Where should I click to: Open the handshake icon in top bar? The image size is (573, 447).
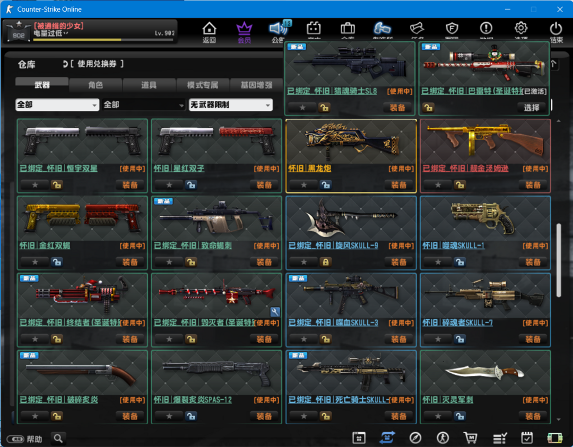[x=417, y=28]
